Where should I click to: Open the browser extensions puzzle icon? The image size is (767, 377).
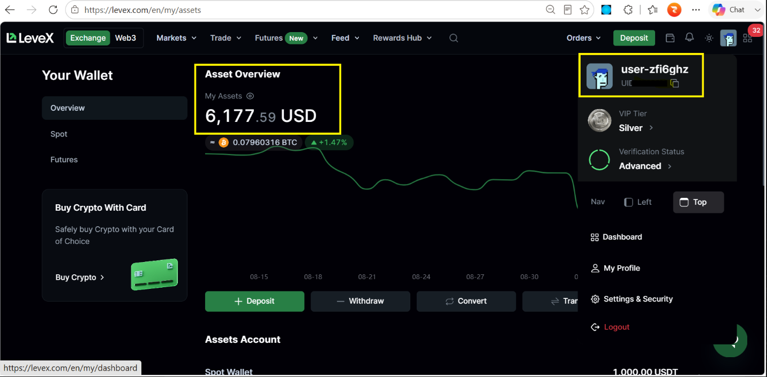628,10
